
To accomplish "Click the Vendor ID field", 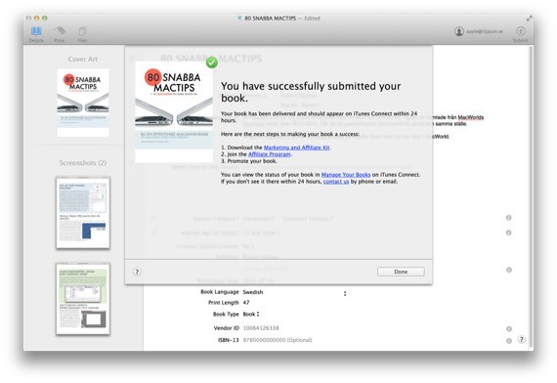I will pos(261,328).
